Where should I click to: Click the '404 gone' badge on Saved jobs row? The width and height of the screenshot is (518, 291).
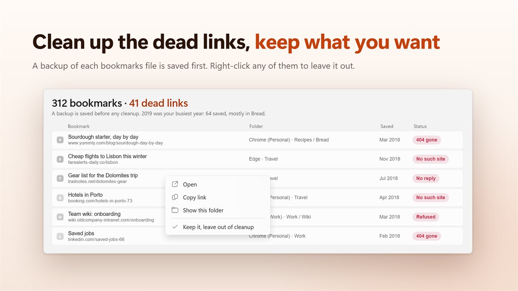(x=427, y=236)
